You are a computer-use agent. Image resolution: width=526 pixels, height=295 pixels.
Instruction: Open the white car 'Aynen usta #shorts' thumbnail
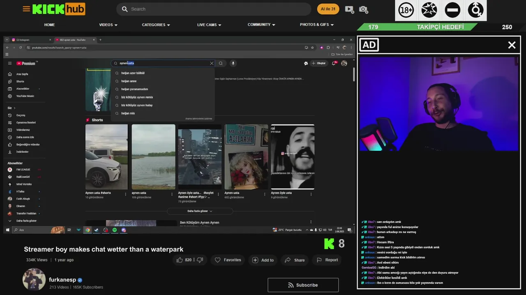106,157
